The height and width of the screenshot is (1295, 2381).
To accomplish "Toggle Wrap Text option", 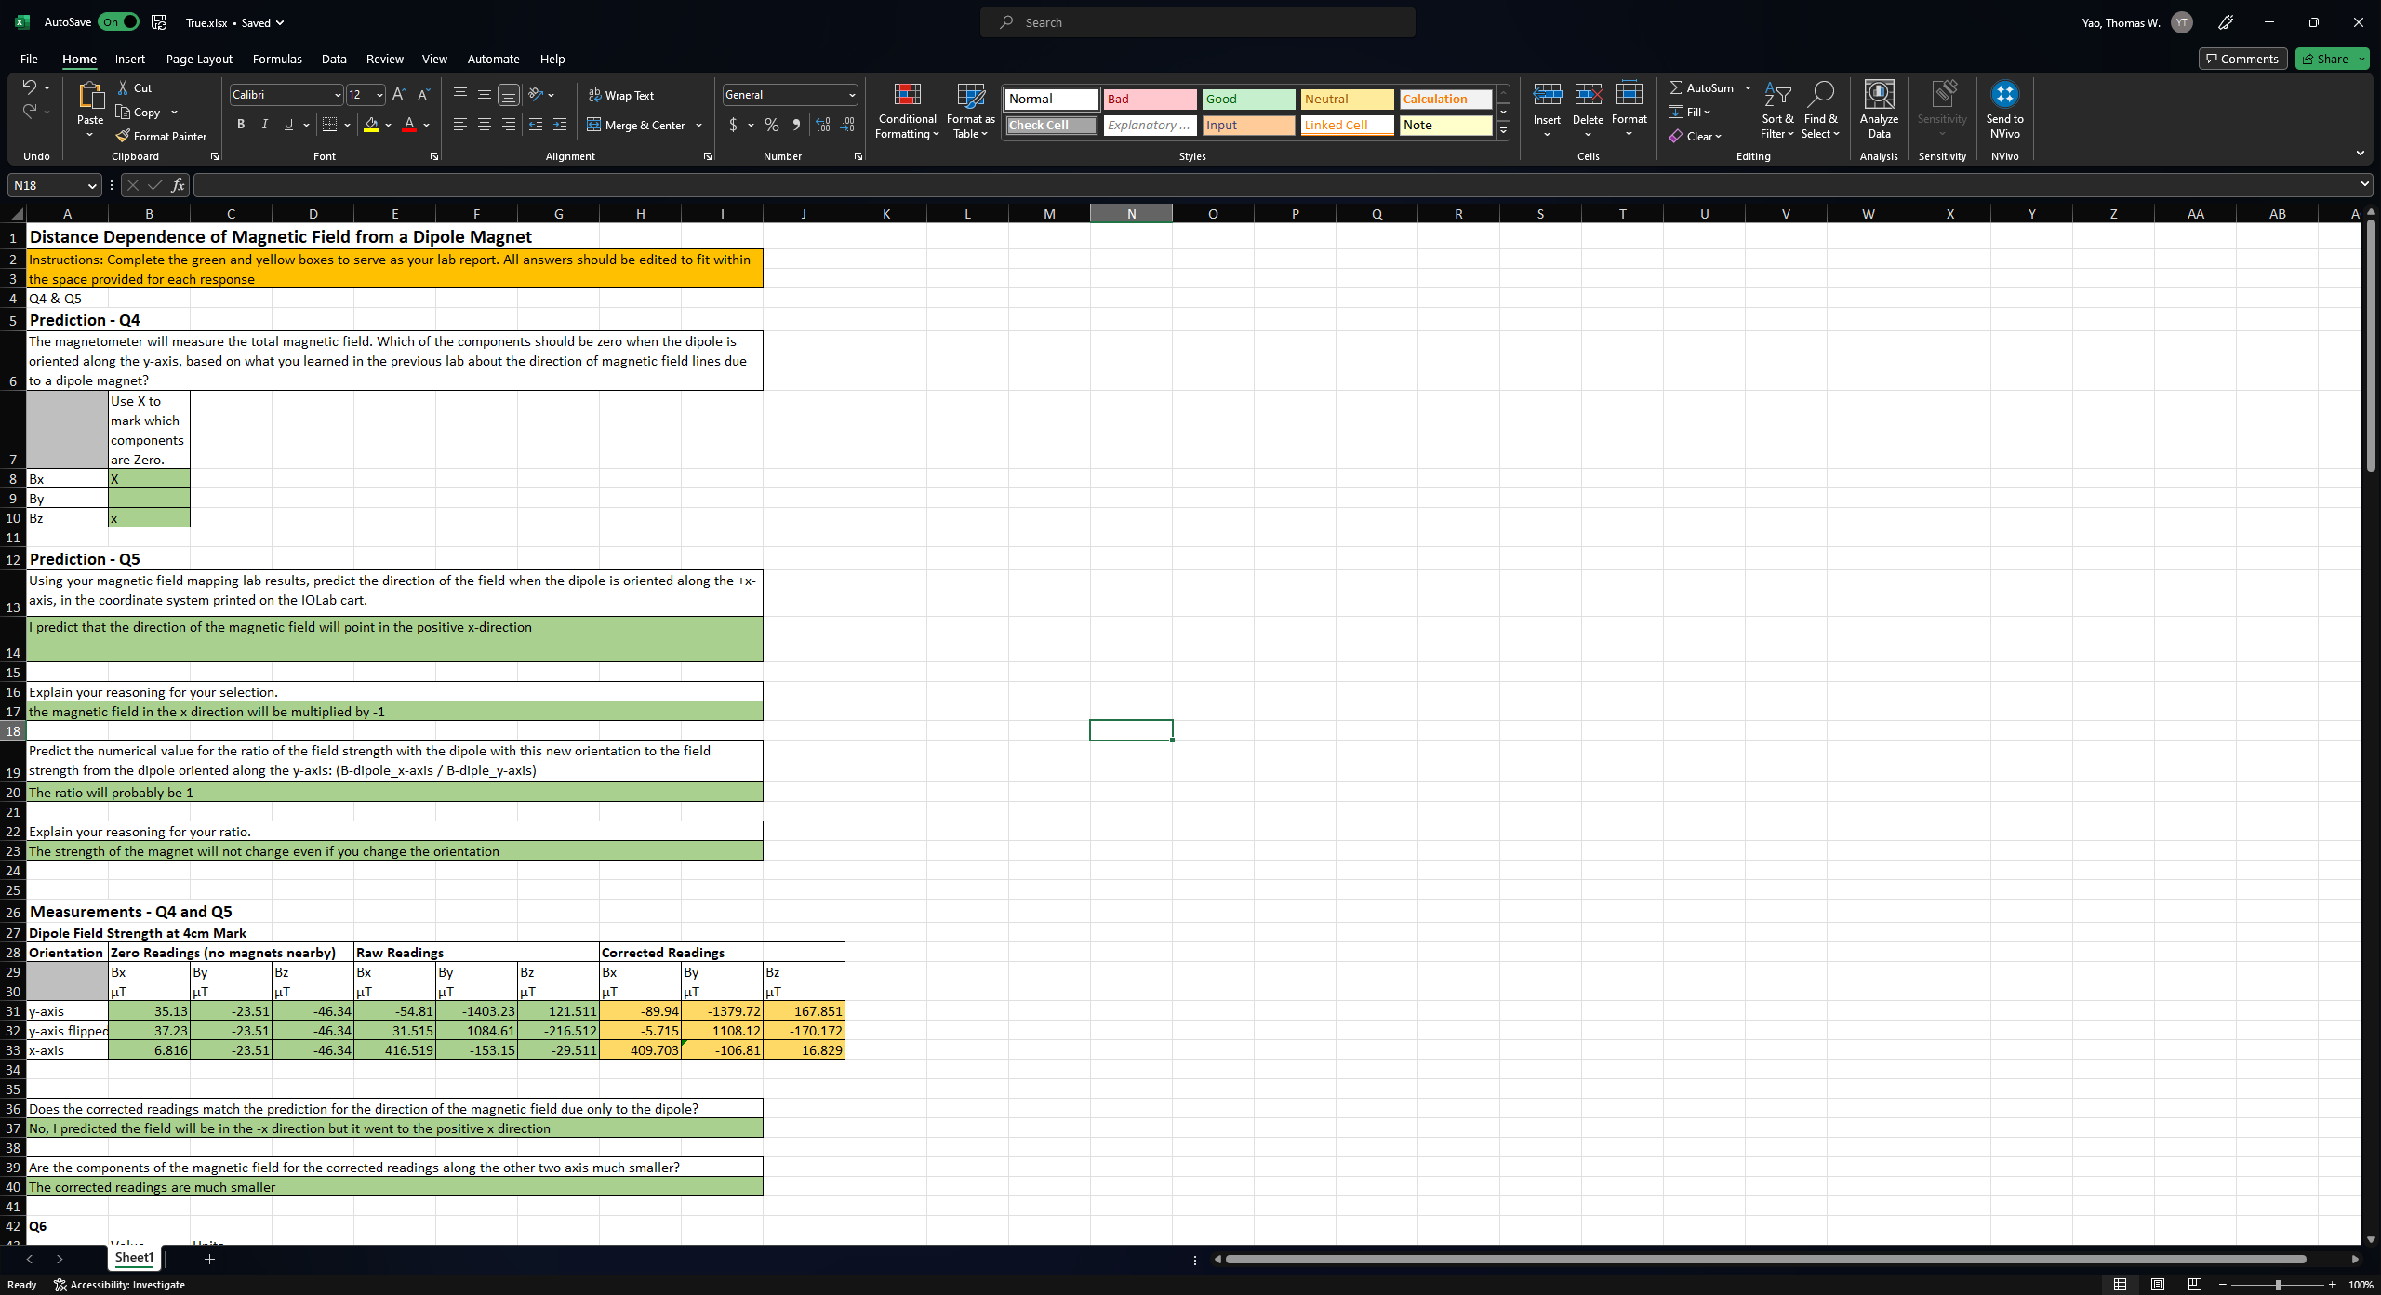I will point(620,95).
